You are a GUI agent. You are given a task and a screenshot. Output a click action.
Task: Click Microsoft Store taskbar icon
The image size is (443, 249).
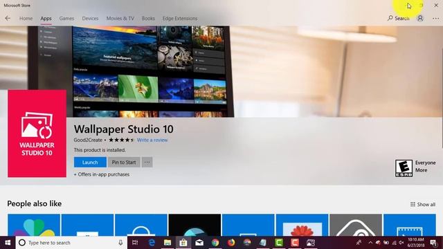[183, 243]
